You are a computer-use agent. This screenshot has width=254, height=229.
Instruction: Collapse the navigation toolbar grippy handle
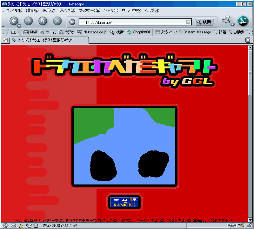tap(3, 21)
